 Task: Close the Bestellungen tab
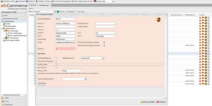(50, 5)
